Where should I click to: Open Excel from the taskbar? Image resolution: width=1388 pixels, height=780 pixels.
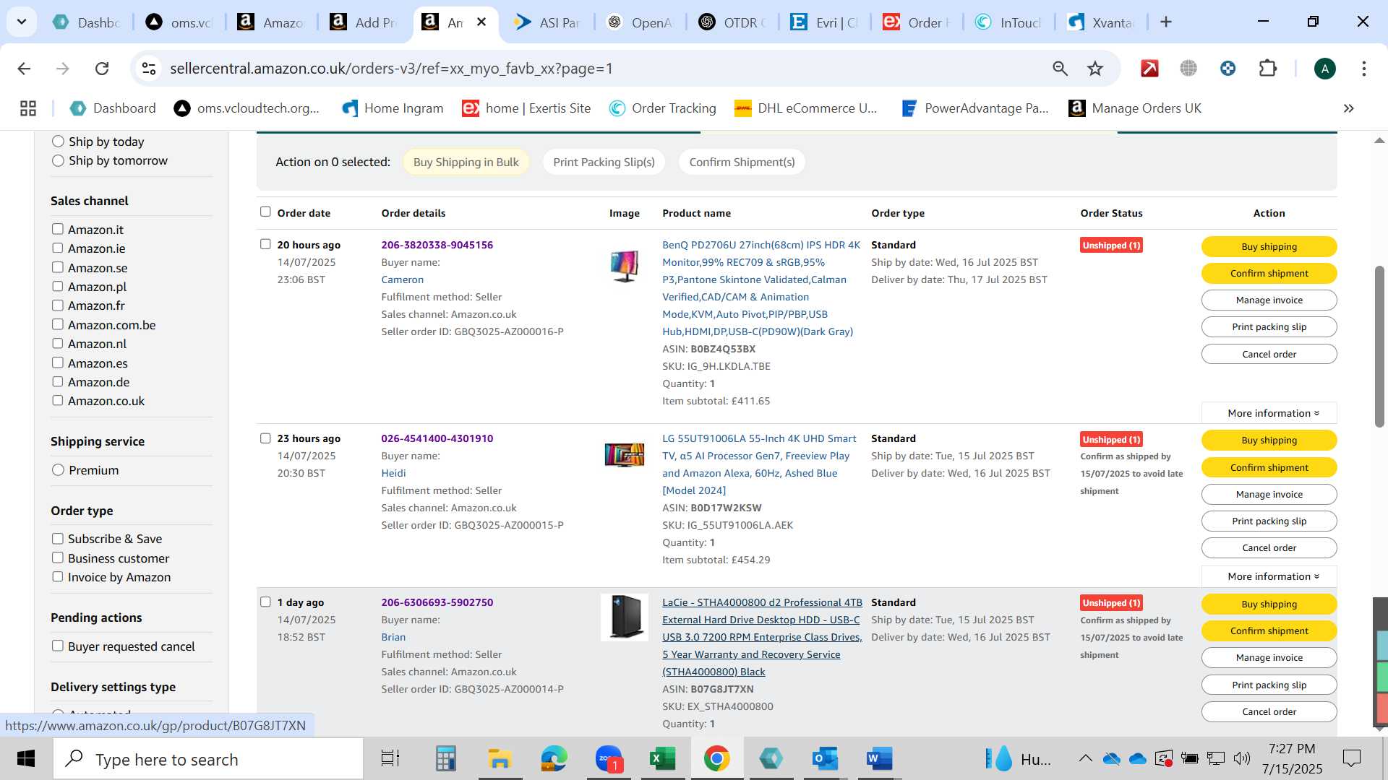click(x=662, y=759)
